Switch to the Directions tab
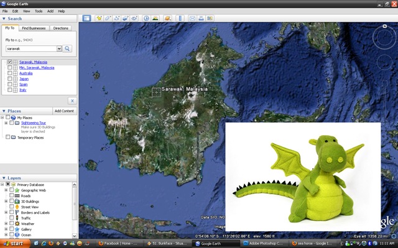 (61, 28)
